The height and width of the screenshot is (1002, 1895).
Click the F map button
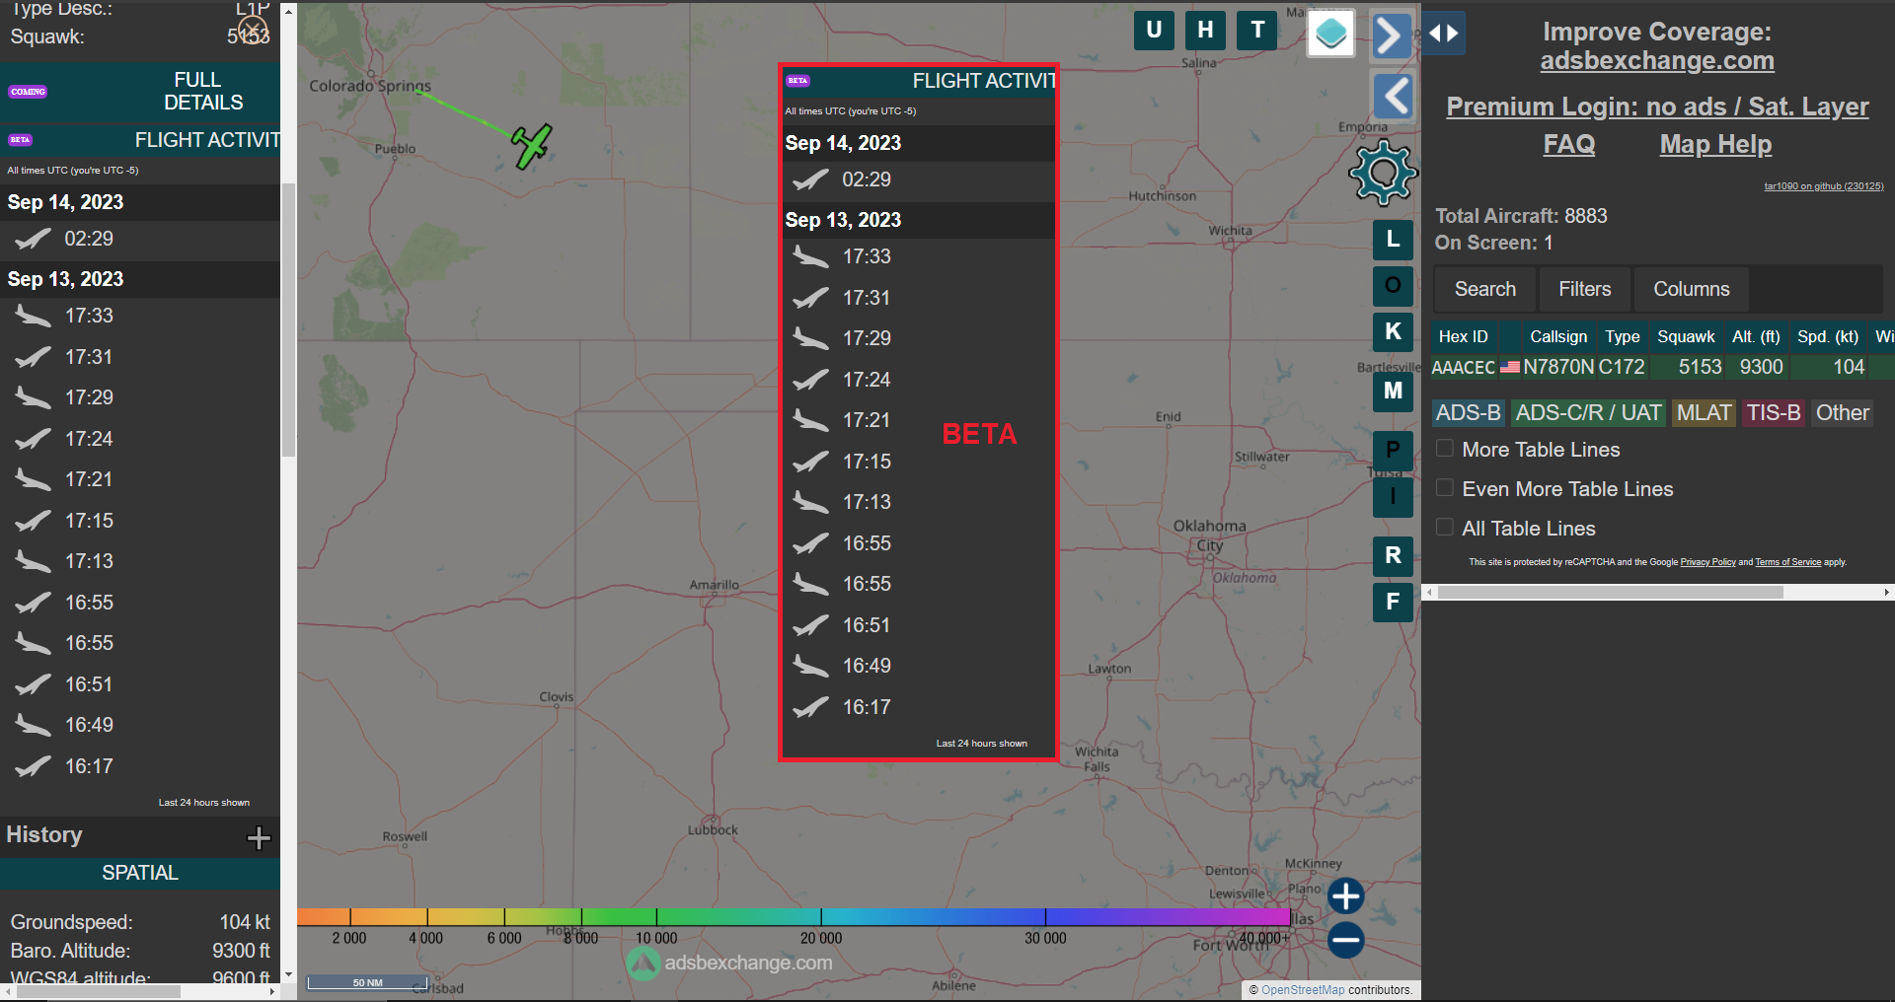point(1393,602)
